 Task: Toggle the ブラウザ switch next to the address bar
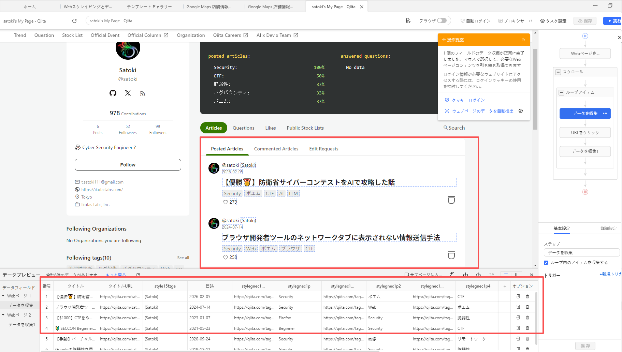[x=443, y=20]
